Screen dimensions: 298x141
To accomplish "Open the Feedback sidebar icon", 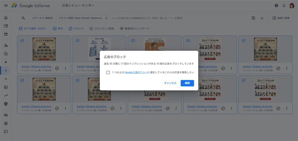I will (x=6, y=132).
